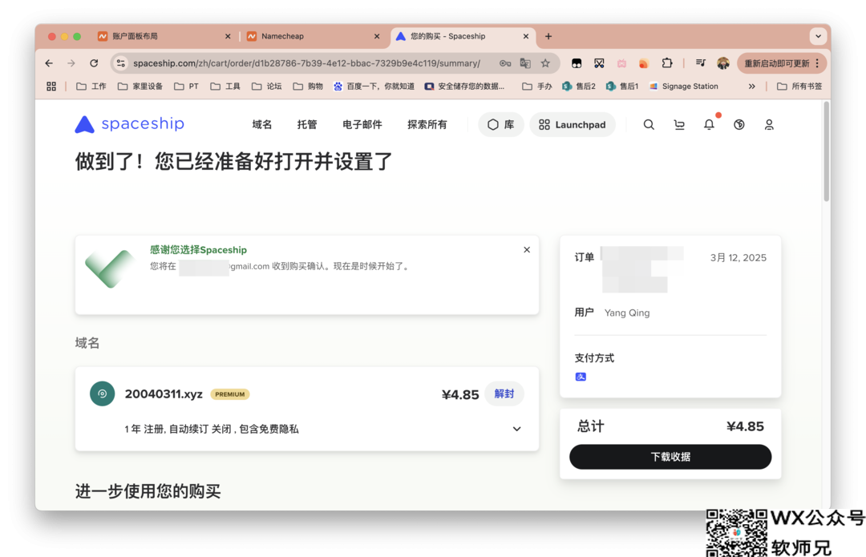Click the browser forward arrow
The height and width of the screenshot is (557, 866).
coord(71,63)
